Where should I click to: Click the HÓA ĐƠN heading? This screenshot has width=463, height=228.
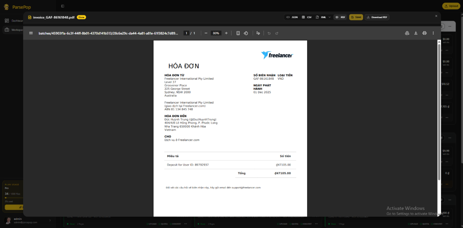pyautogui.click(x=184, y=66)
